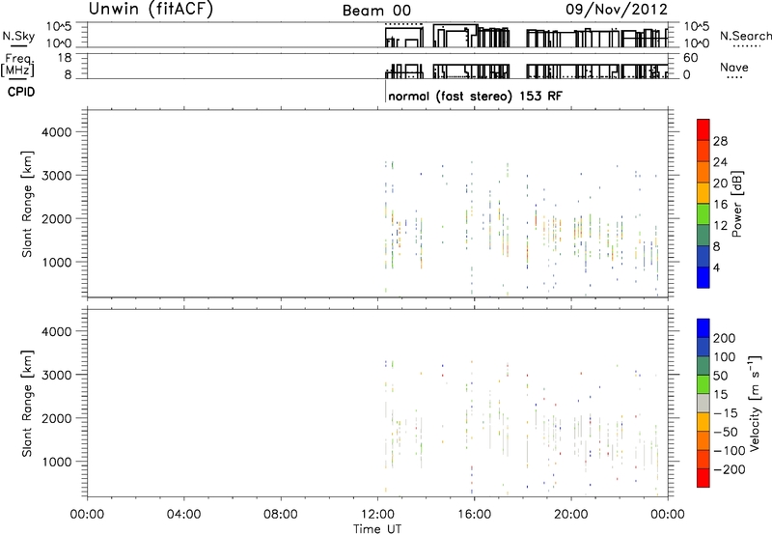Pick the top blue segment of Velocity colorbar
772x535 pixels.
click(703, 328)
